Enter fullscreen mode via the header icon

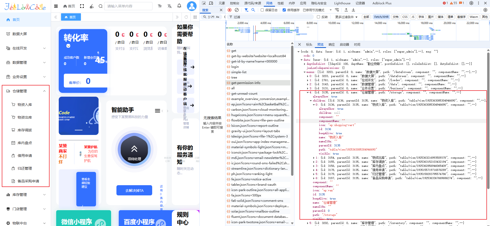coord(82,6)
